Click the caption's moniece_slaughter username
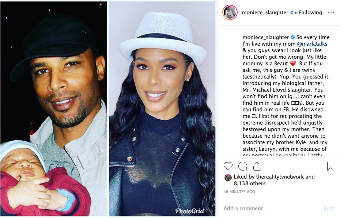Image resolution: width=340 pixels, height=218 pixels. point(266,37)
